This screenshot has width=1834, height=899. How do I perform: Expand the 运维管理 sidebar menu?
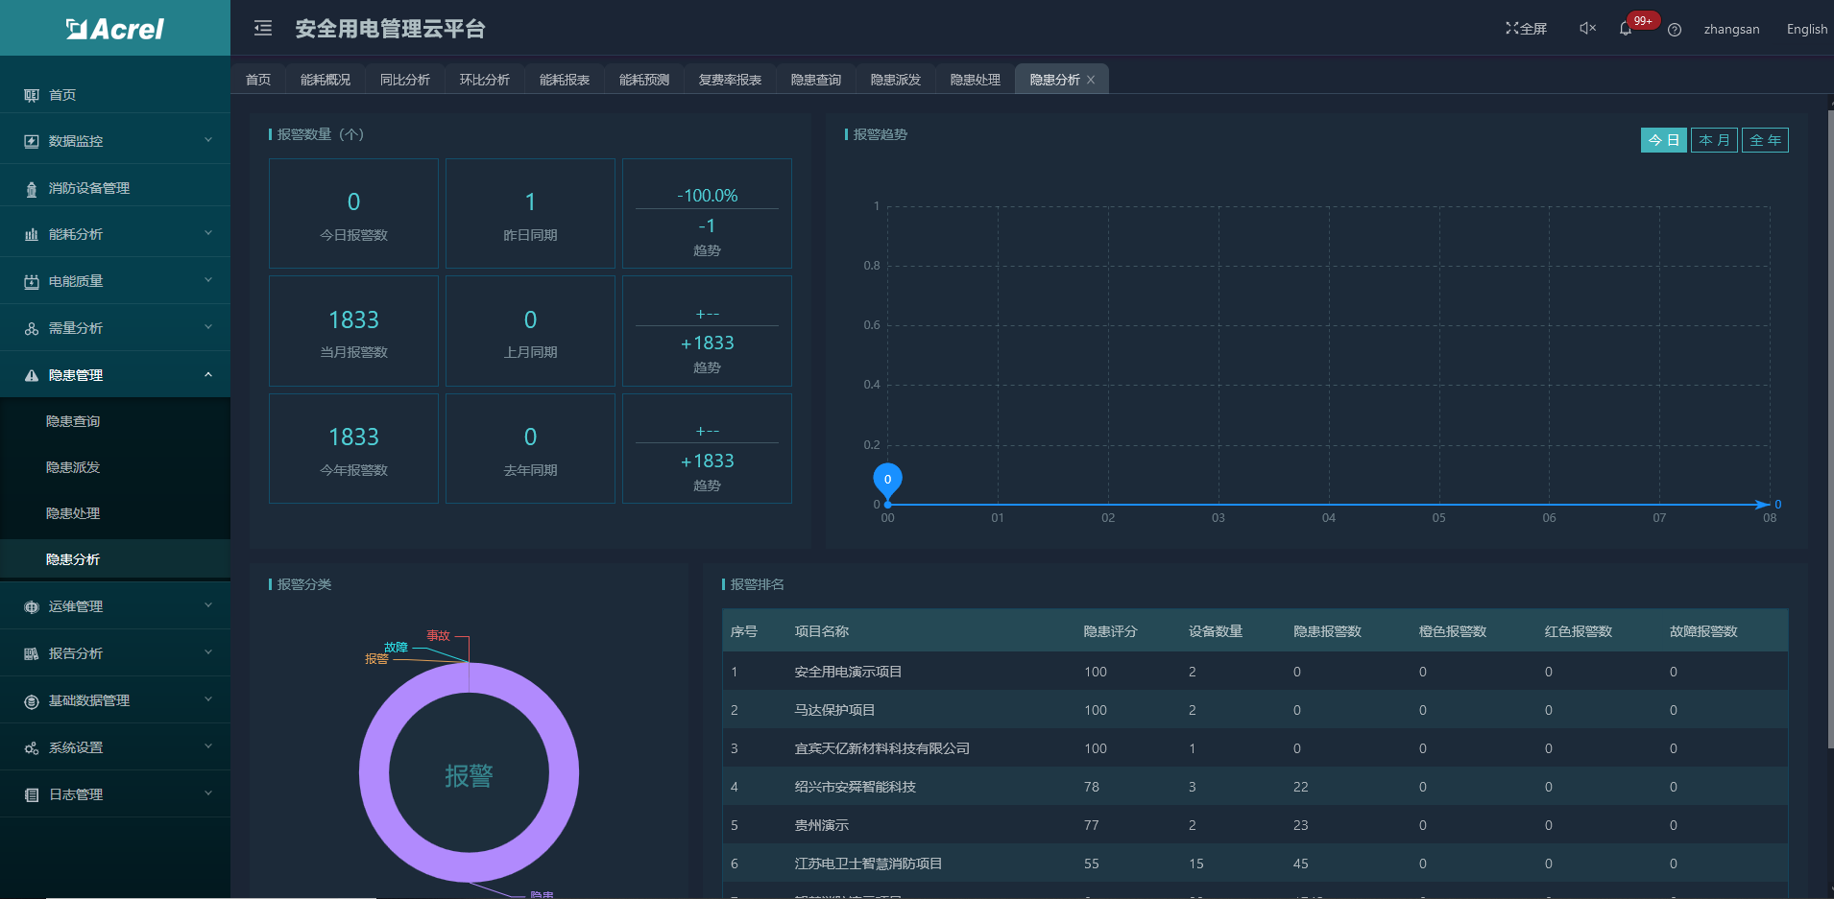click(x=115, y=606)
